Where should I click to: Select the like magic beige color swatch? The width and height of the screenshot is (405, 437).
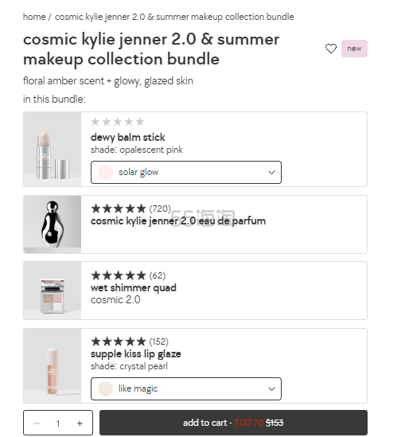(x=105, y=388)
